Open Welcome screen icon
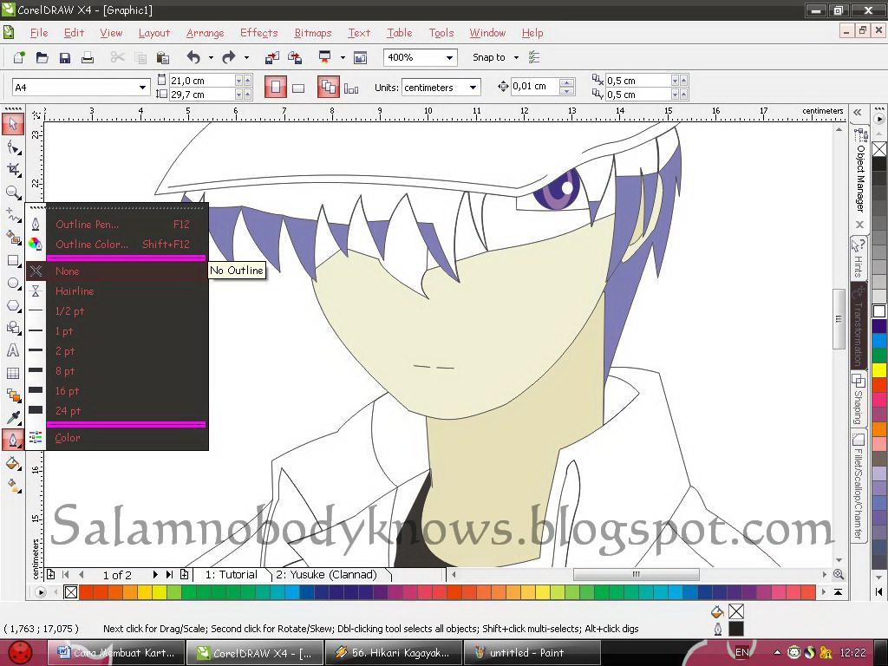The height and width of the screenshot is (666, 888). pyautogui.click(x=360, y=57)
